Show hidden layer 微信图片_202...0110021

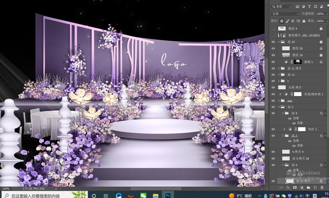pyautogui.click(x=273, y=35)
